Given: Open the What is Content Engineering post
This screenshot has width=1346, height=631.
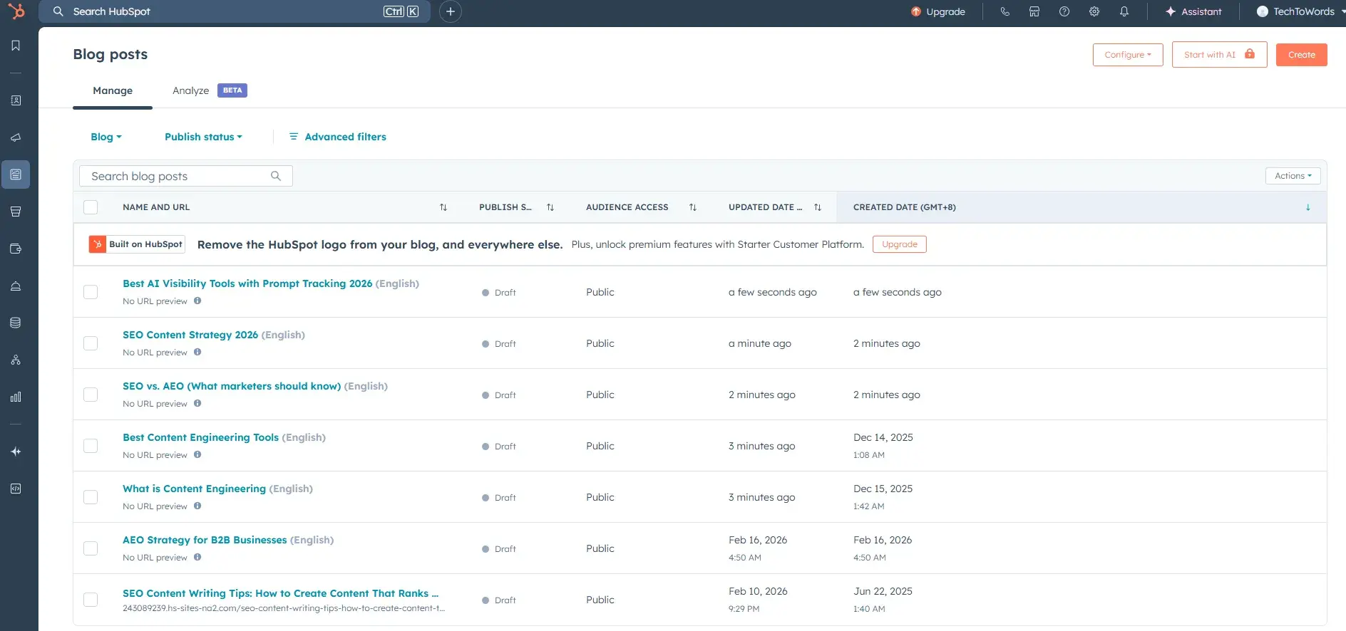Looking at the screenshot, I should pyautogui.click(x=194, y=489).
